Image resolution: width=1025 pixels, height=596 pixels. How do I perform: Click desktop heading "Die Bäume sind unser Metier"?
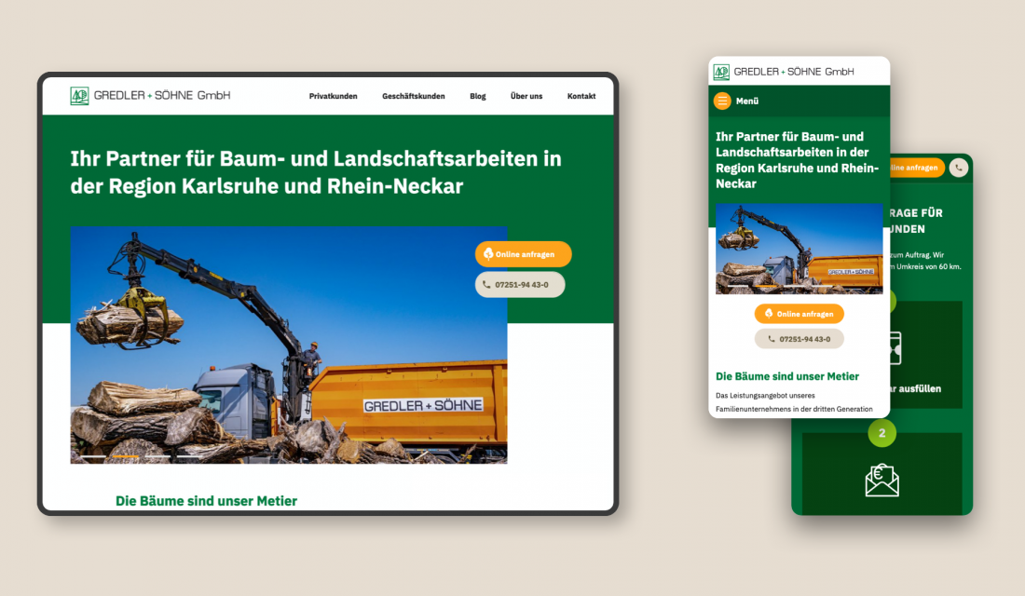coord(206,501)
